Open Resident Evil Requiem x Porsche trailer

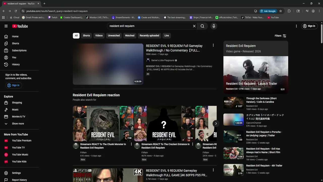pos(264,134)
